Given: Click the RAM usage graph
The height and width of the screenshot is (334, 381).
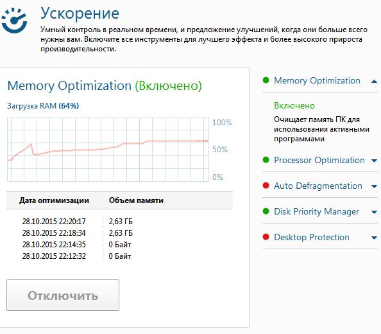Looking at the screenshot, I should (x=108, y=150).
